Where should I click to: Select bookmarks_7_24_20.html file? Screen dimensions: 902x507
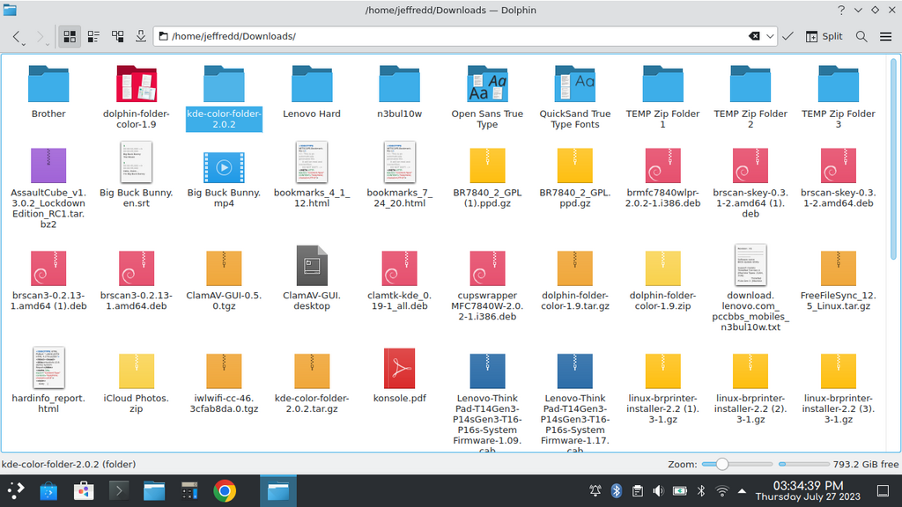pyautogui.click(x=399, y=175)
